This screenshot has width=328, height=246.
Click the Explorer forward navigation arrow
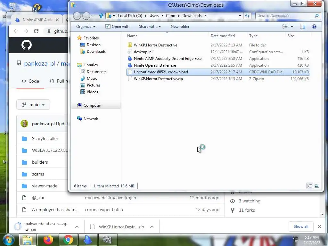86,16
